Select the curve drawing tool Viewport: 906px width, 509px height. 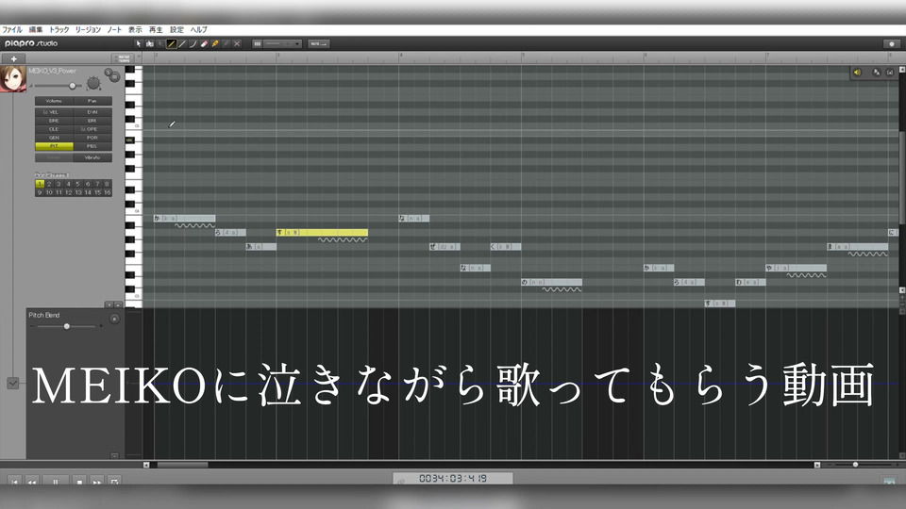coord(193,44)
